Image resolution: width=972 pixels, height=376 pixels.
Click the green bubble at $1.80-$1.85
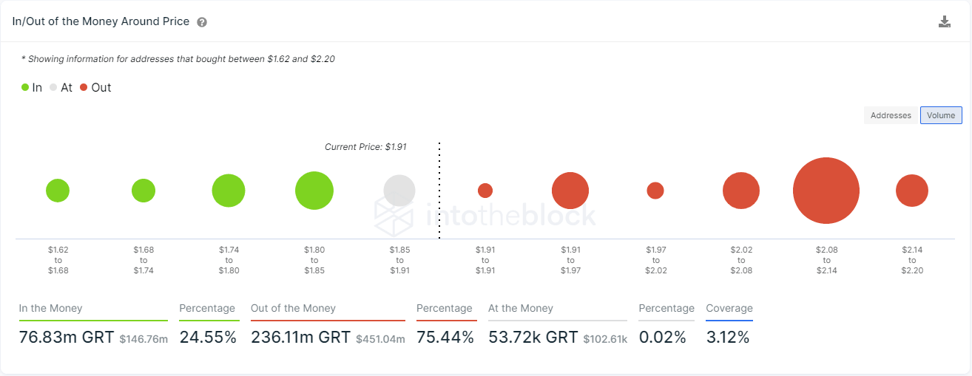coord(314,191)
